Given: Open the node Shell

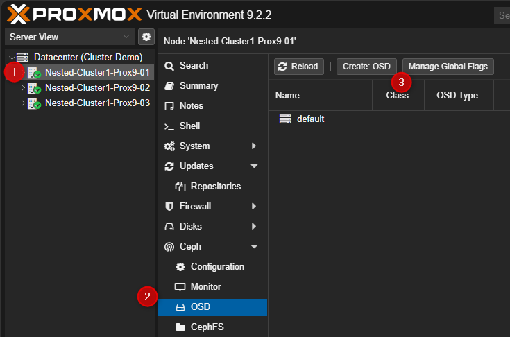Looking at the screenshot, I should 213,126.
